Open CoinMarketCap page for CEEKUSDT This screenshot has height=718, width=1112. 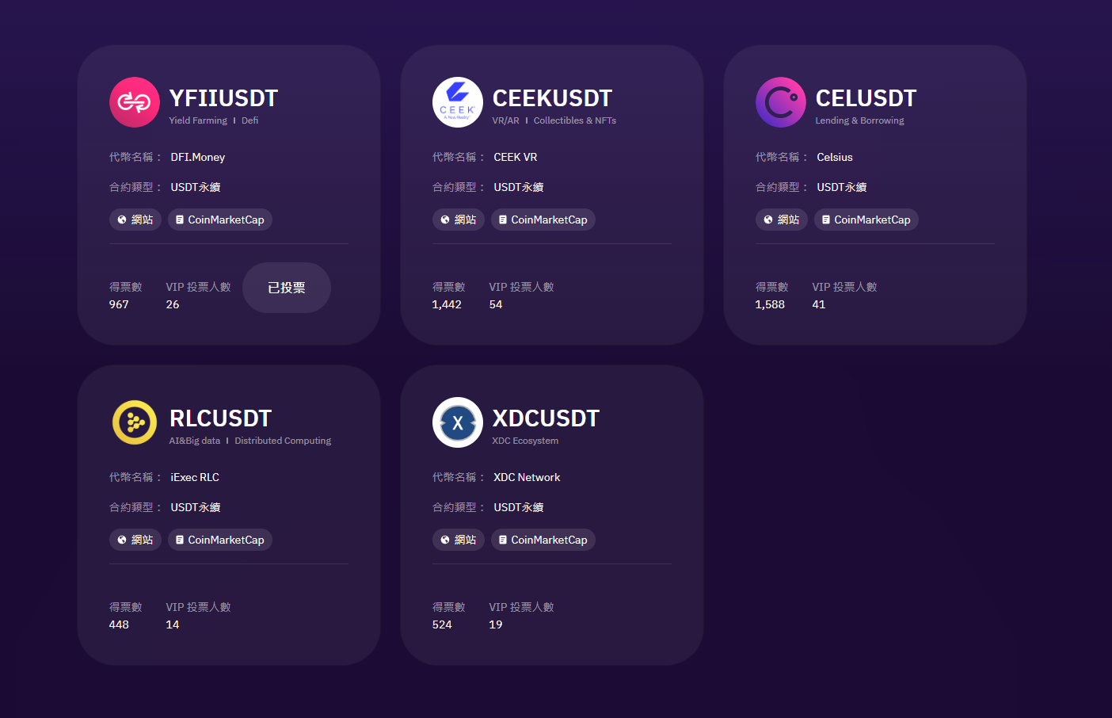pyautogui.click(x=543, y=220)
